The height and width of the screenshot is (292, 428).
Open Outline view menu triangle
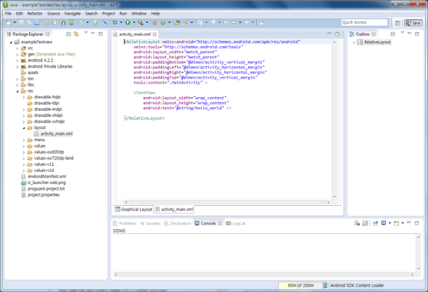(x=403, y=33)
